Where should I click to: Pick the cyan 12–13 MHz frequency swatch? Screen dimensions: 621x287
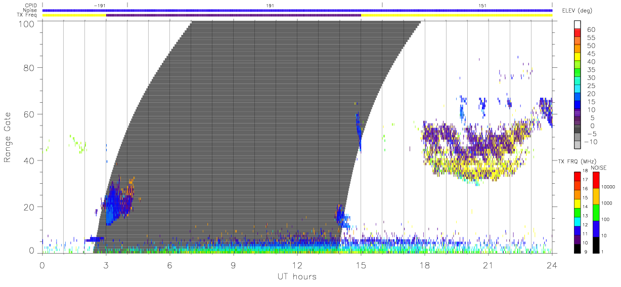578,222
